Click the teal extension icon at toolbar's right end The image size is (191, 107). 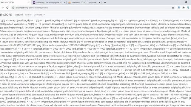click(x=188, y=8)
